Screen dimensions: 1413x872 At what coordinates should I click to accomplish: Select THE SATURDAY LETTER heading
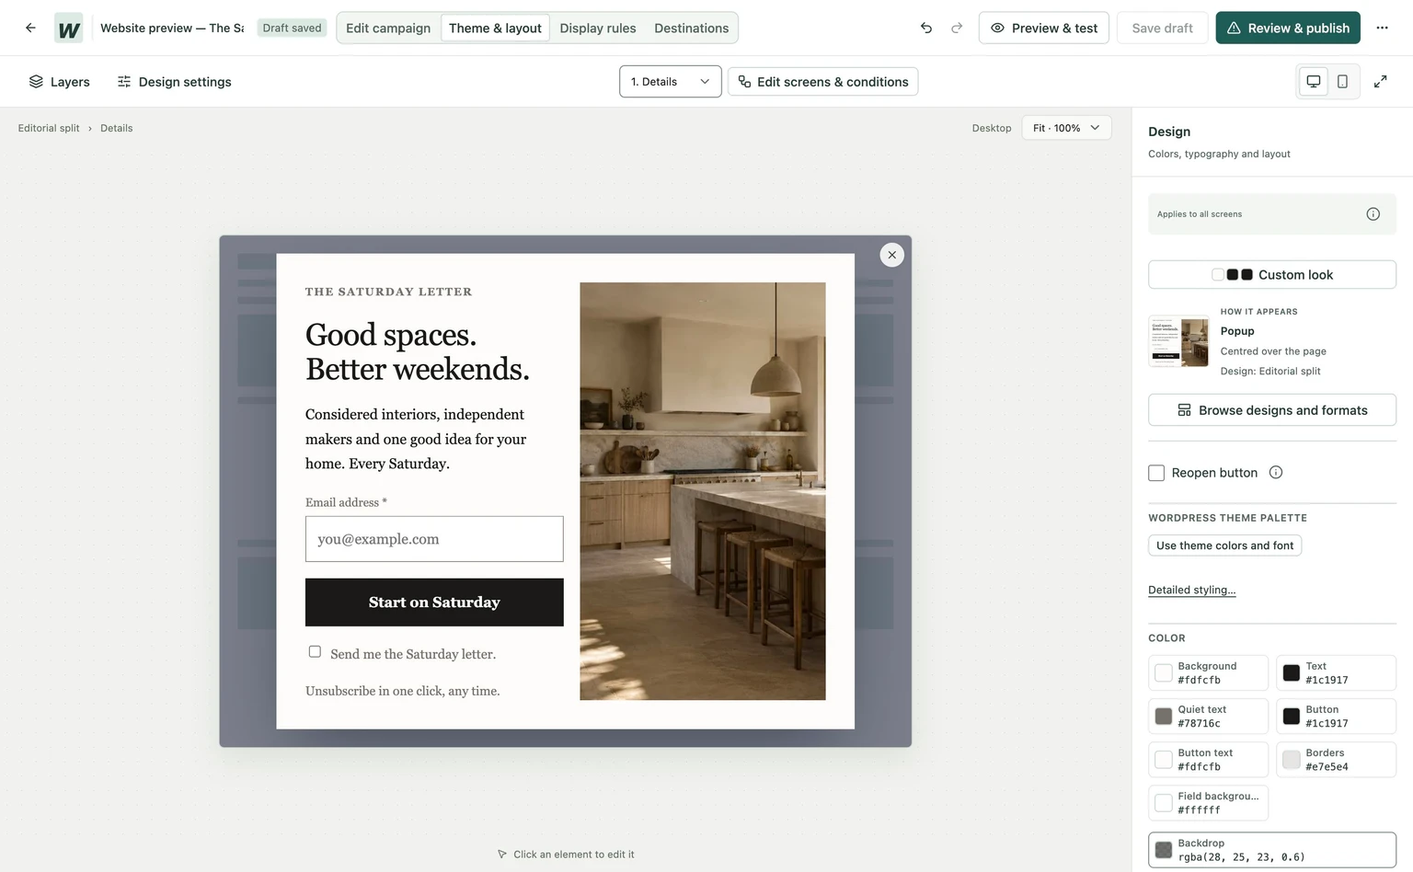[388, 292]
